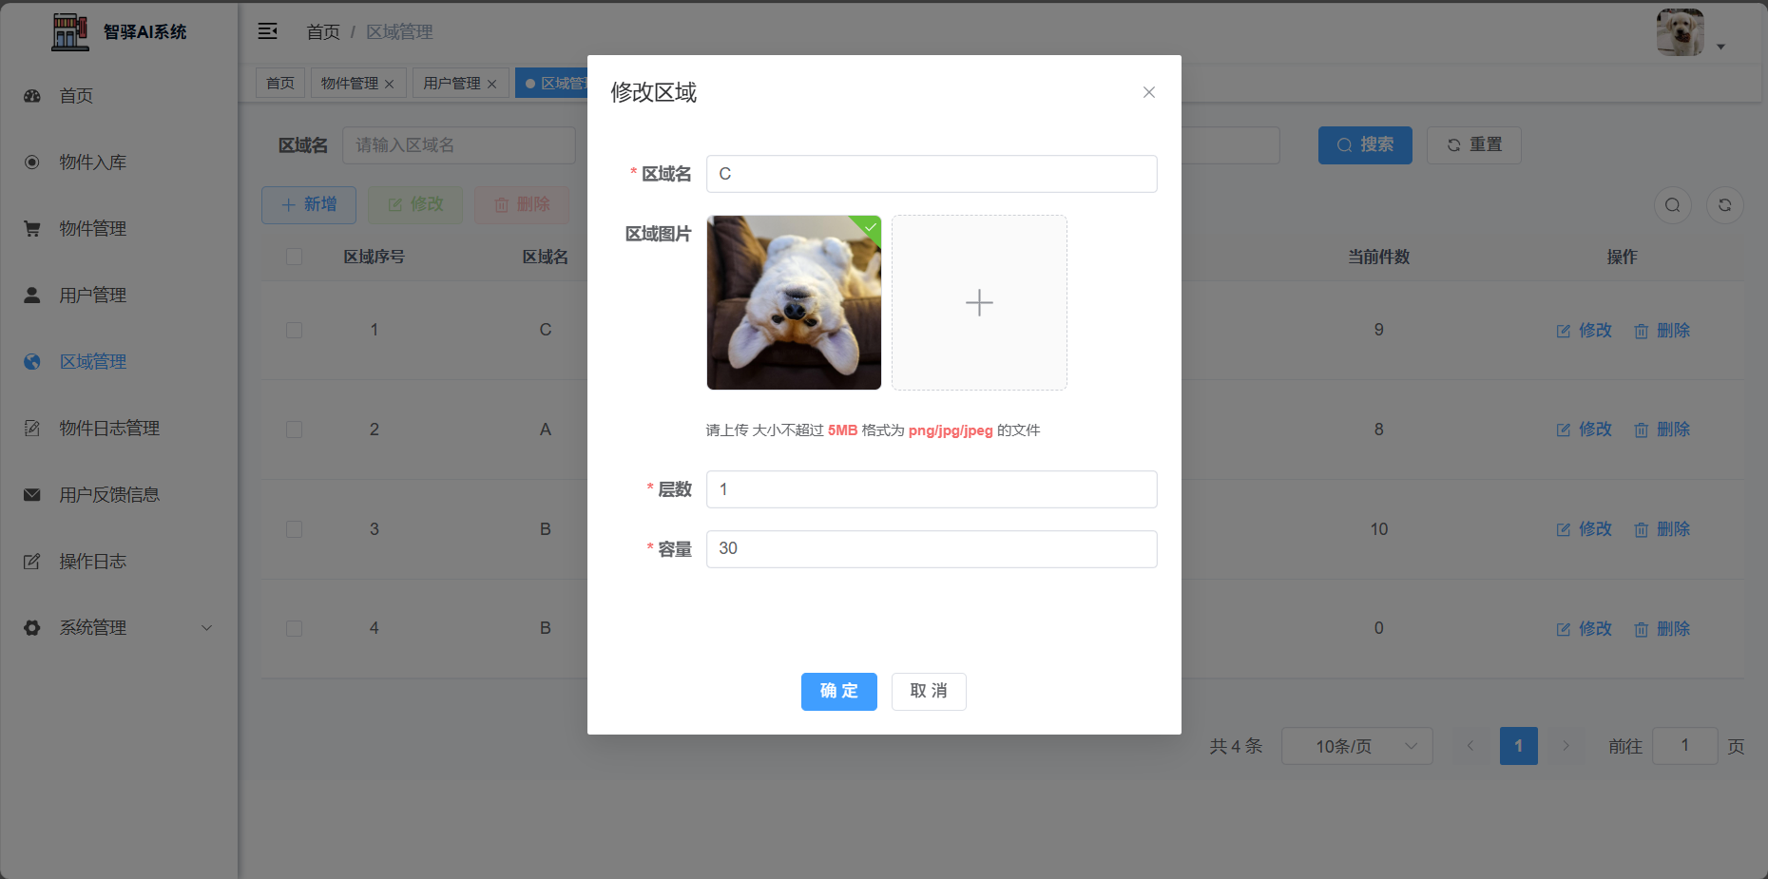Image resolution: width=1768 pixels, height=879 pixels.
Task: Toggle the sidebar collapse hamburger icon
Action: click(268, 31)
